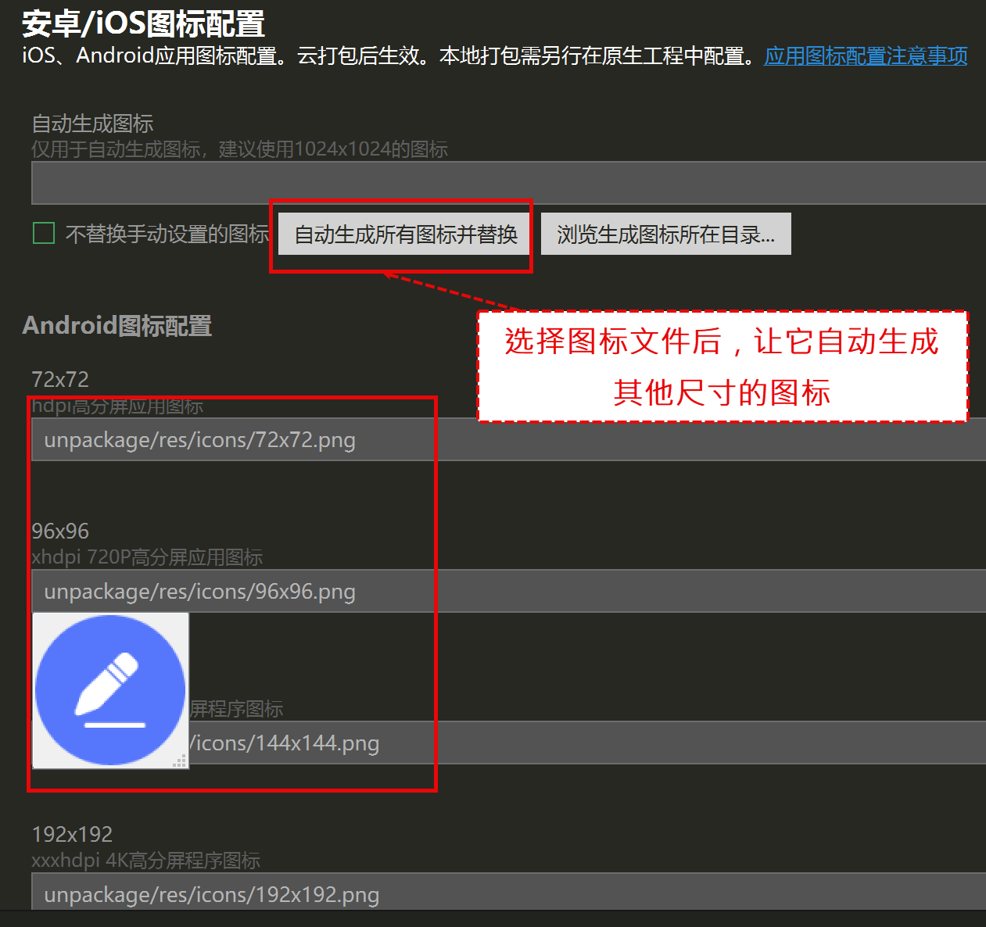Viewport: 986px width, 927px height.
Task: Open the 应用图标配置注意事项 link
Action: 866,56
